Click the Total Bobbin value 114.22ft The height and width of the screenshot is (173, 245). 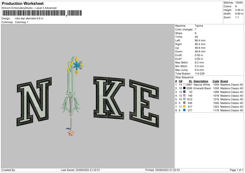tap(200, 74)
